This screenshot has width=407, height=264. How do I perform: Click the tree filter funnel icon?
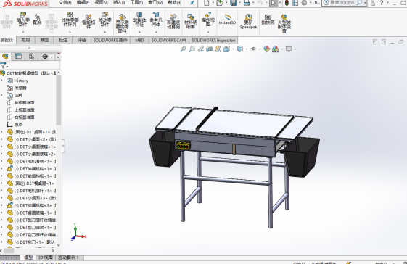3,65
